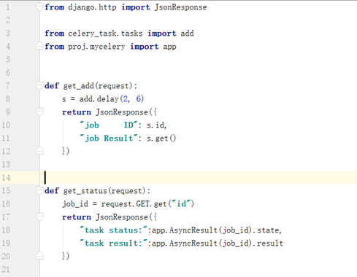The width and height of the screenshot is (357, 277).
Task: Click the "job Result" string key
Action: [109, 138]
